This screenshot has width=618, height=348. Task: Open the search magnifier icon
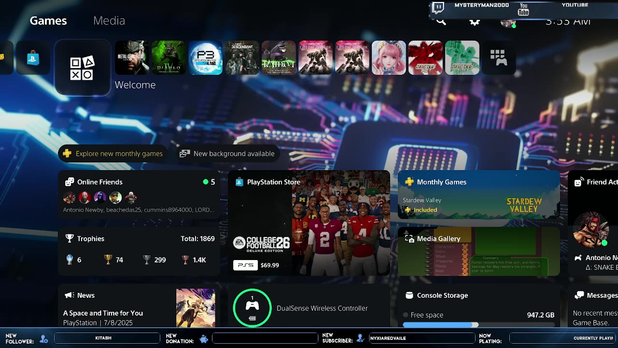tap(441, 22)
